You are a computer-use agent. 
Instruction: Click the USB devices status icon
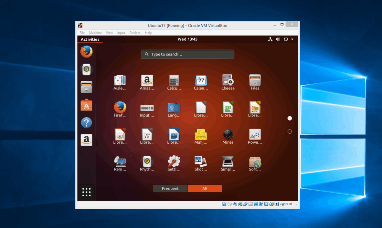pyautogui.click(x=245, y=204)
